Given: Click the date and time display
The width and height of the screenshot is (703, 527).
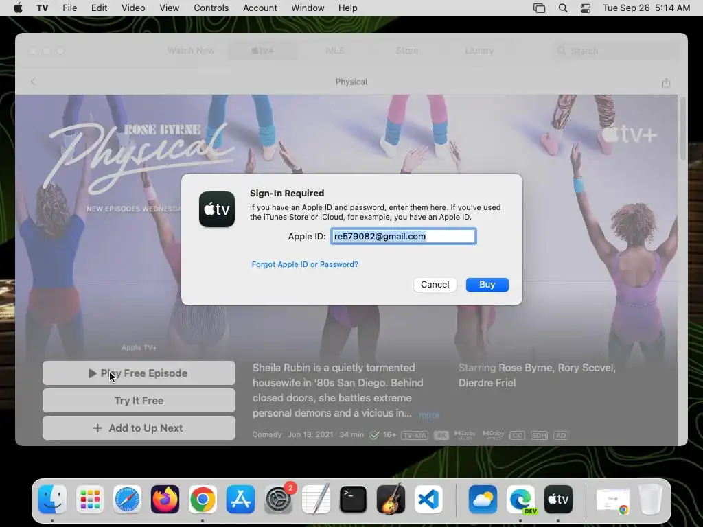Looking at the screenshot, I should pos(646,8).
